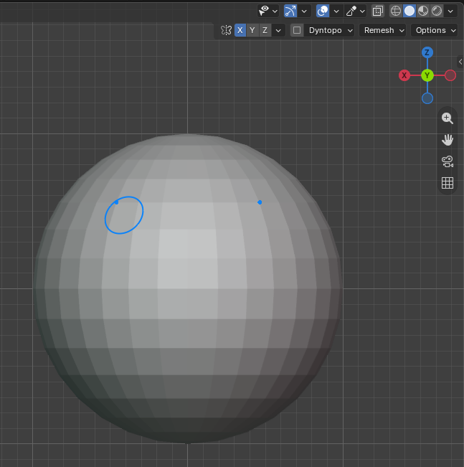Image resolution: width=464 pixels, height=467 pixels.
Task: Switch to material preview shading
Action: point(423,11)
